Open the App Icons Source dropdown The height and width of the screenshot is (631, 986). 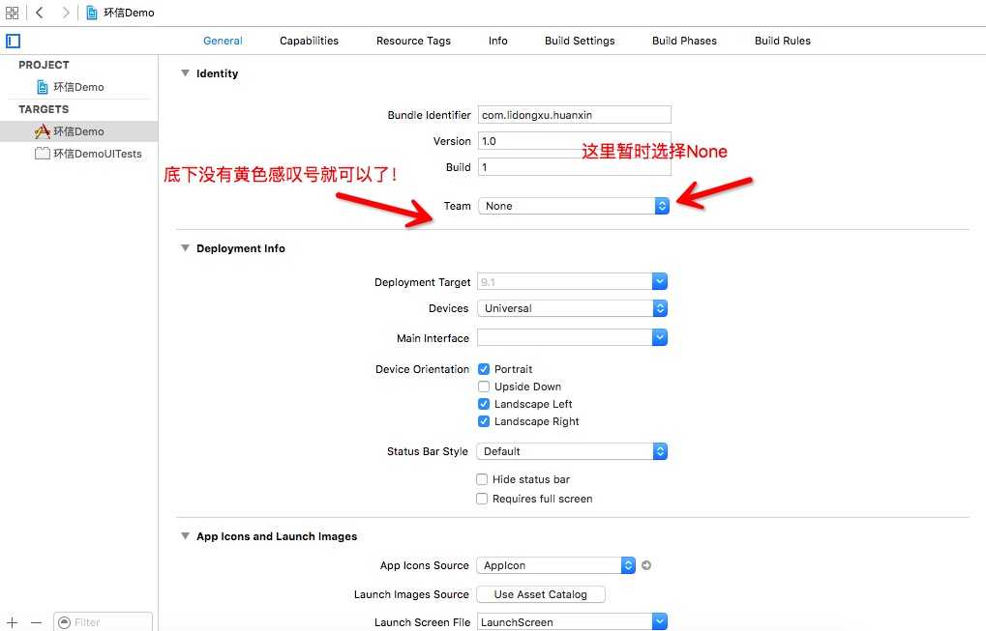click(x=555, y=565)
